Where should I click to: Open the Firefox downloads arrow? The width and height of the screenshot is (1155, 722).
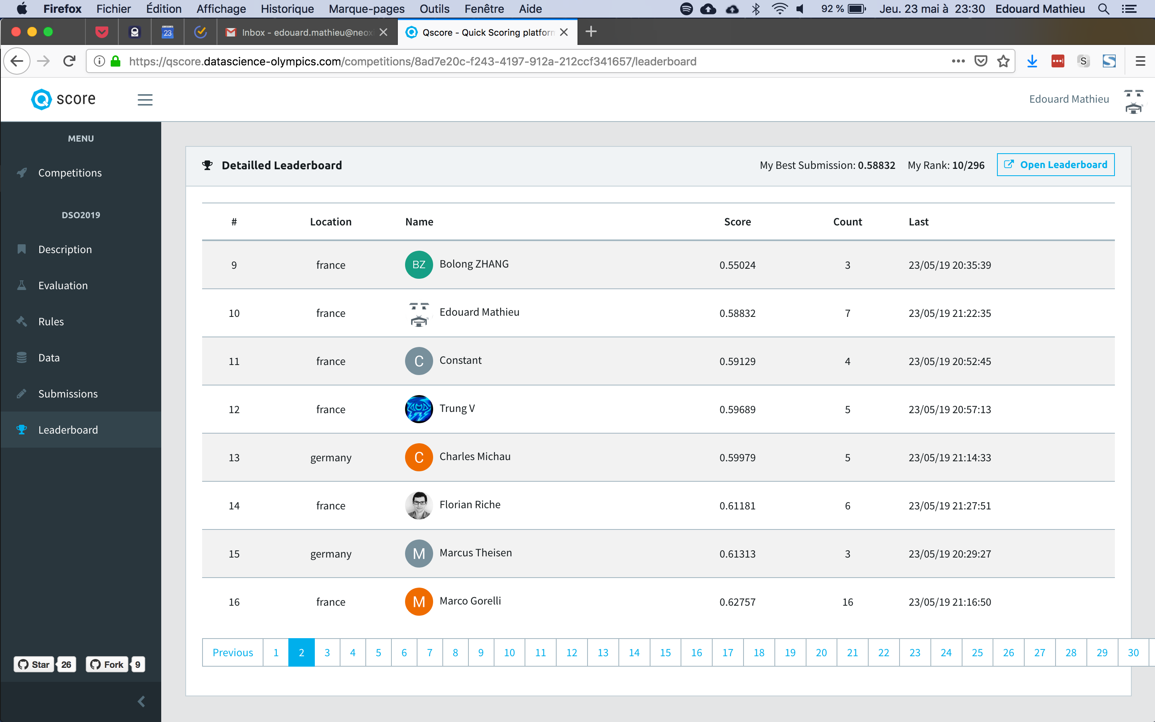1032,61
